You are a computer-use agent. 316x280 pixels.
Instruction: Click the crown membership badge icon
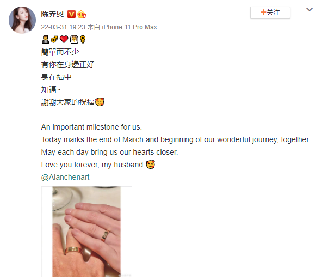coord(82,14)
